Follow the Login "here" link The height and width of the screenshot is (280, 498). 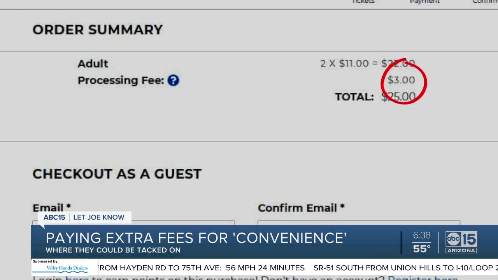77,278
